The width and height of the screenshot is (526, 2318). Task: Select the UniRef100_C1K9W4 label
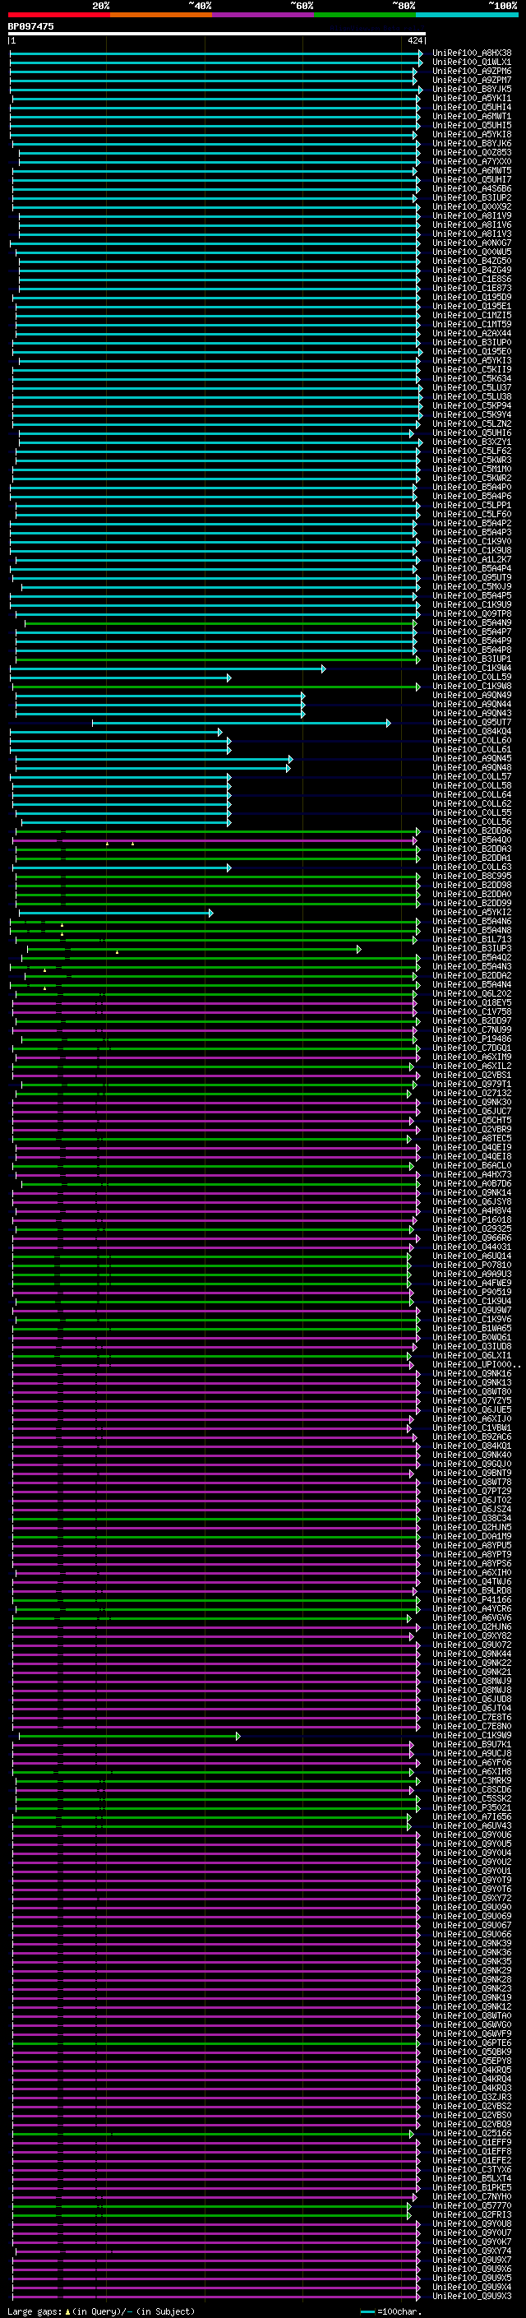[x=472, y=669]
